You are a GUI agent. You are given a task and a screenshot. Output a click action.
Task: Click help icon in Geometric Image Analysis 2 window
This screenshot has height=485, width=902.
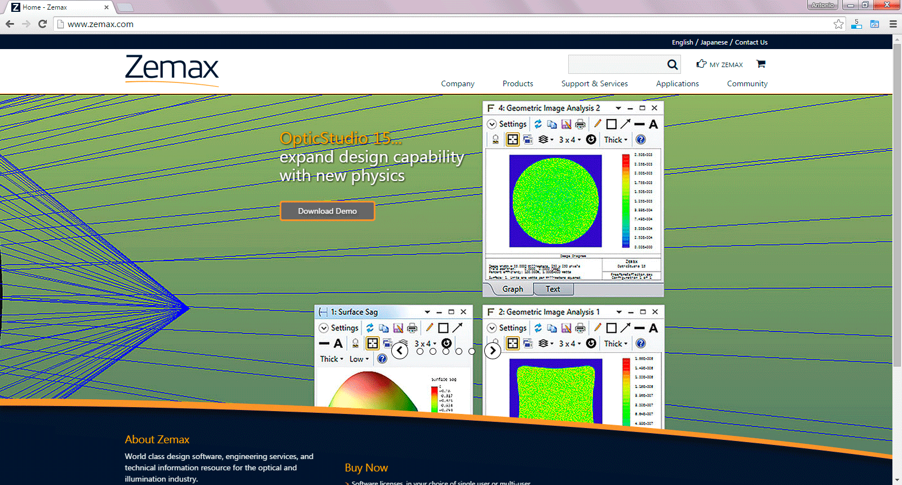(x=640, y=139)
